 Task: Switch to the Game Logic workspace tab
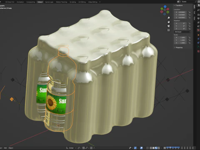click(x=49, y=2)
